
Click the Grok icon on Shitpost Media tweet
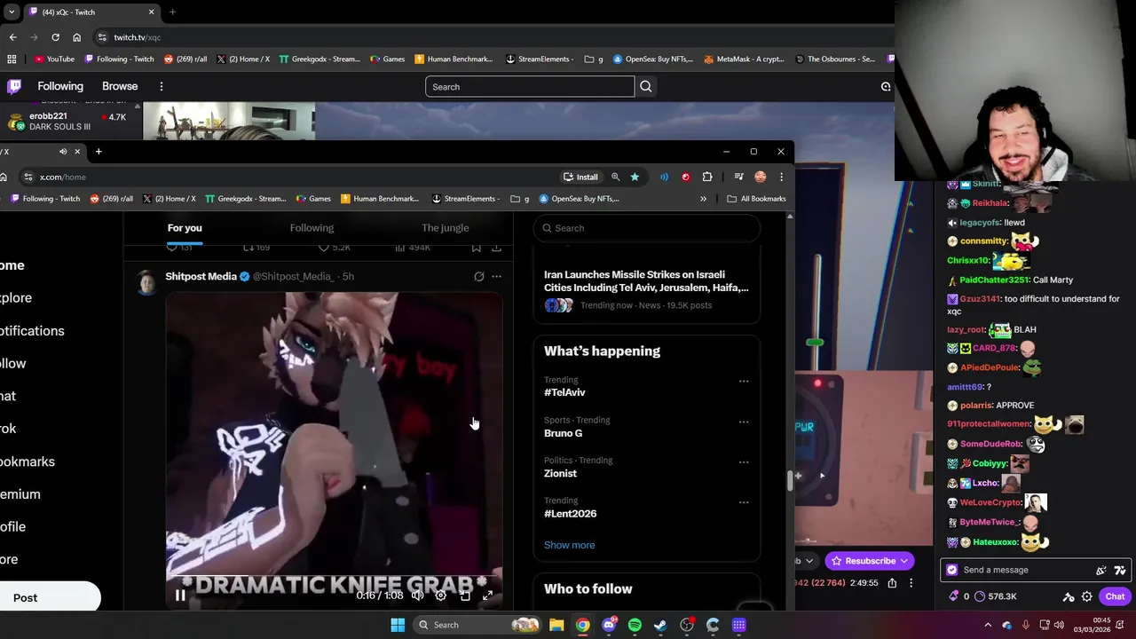(478, 276)
